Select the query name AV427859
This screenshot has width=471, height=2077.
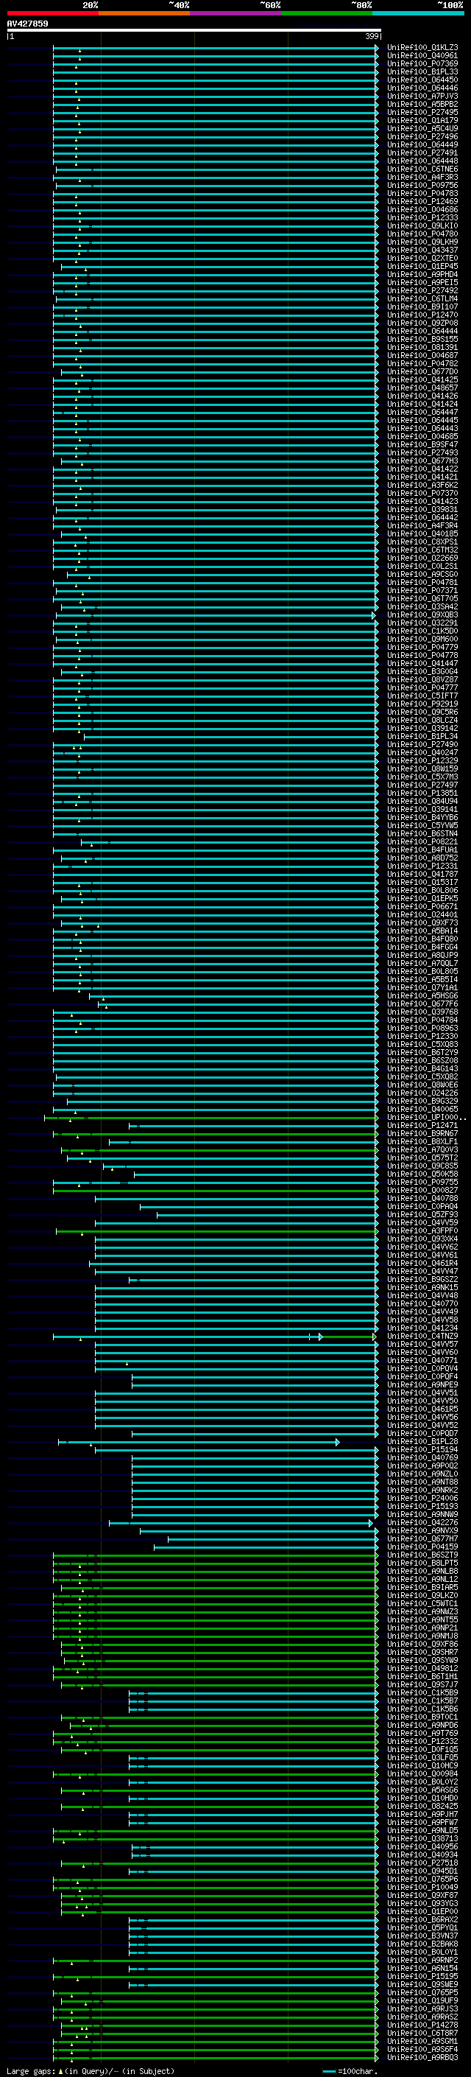click(x=27, y=24)
